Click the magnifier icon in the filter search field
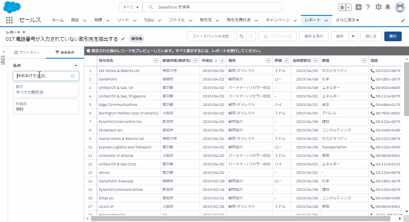 73,76
